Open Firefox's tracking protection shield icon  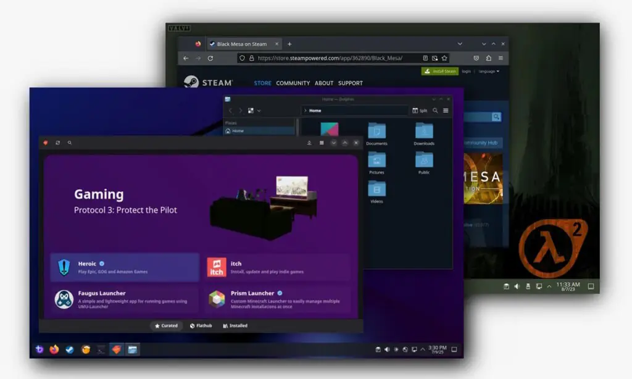(x=241, y=57)
